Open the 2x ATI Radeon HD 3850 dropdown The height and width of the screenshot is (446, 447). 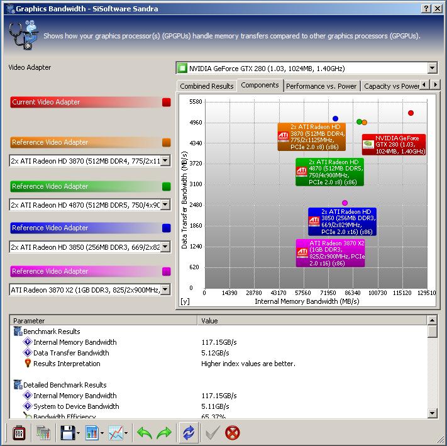165,247
